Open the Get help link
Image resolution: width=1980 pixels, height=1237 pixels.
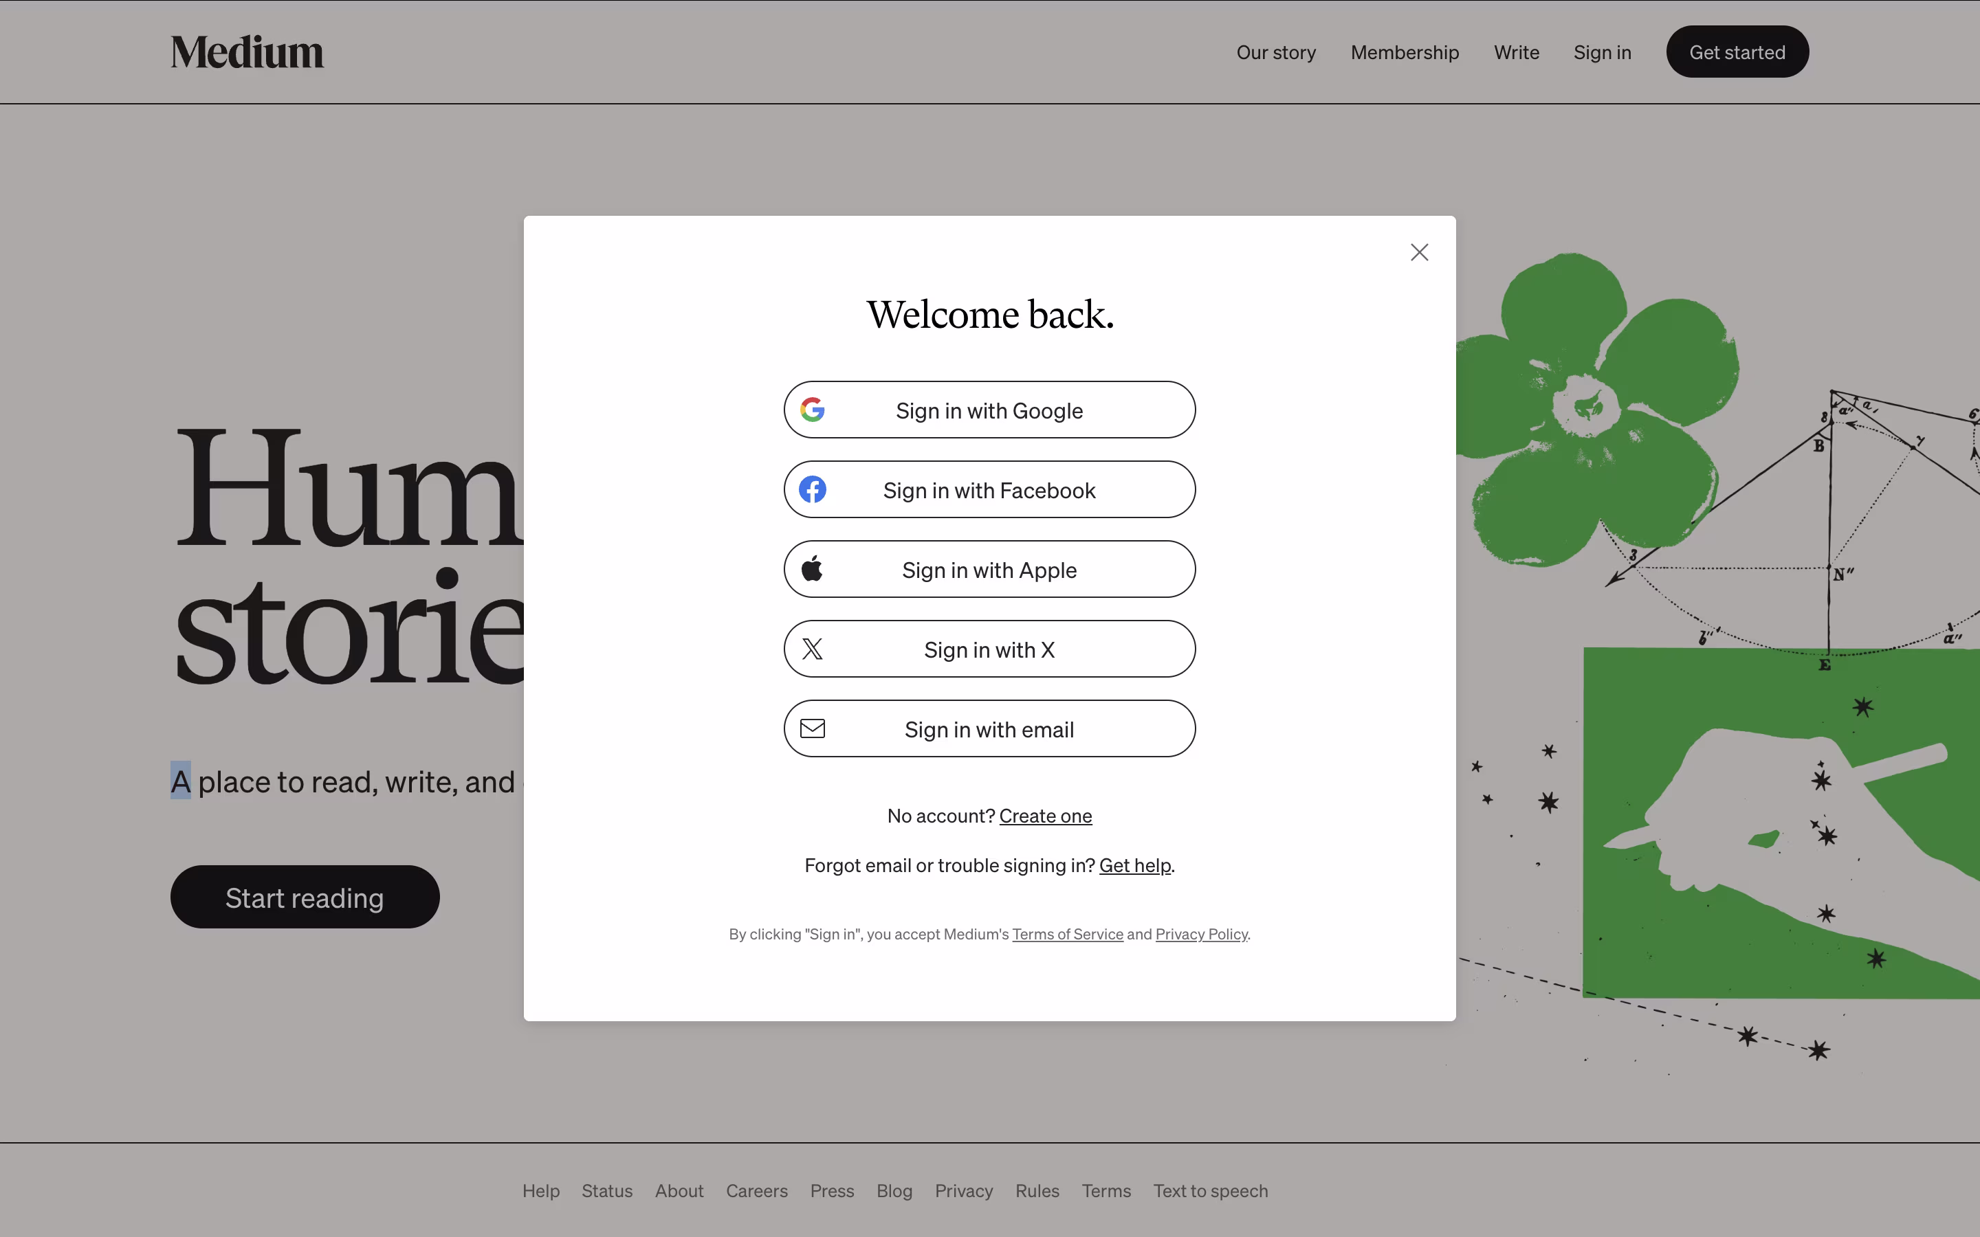[1134, 865]
